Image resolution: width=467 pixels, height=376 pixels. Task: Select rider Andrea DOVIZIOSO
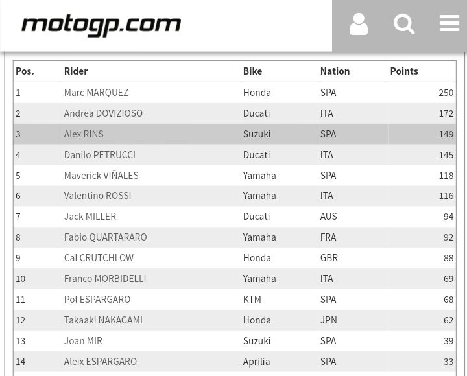tap(103, 113)
